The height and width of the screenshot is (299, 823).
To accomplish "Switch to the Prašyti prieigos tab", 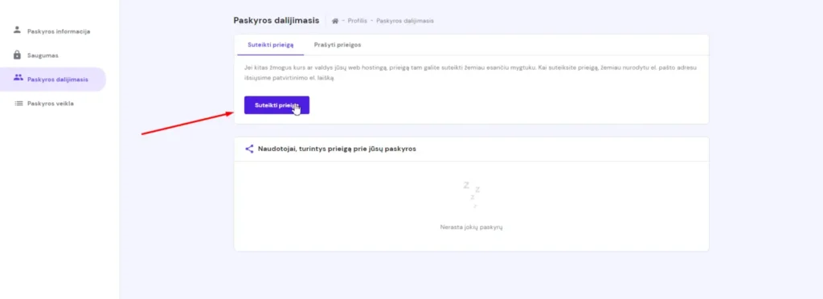I will (x=338, y=44).
